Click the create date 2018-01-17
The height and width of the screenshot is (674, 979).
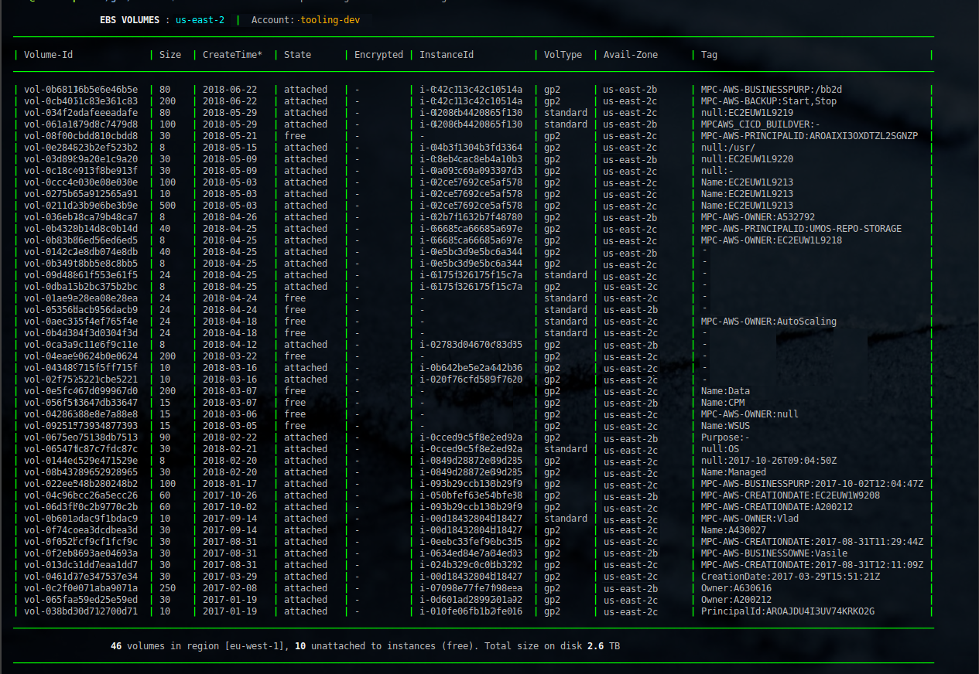point(230,484)
